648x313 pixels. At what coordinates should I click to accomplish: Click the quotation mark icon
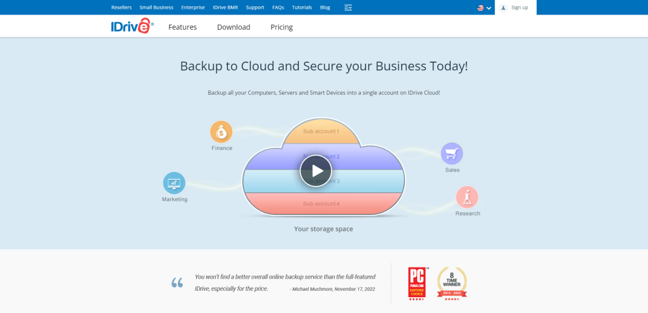click(x=177, y=283)
